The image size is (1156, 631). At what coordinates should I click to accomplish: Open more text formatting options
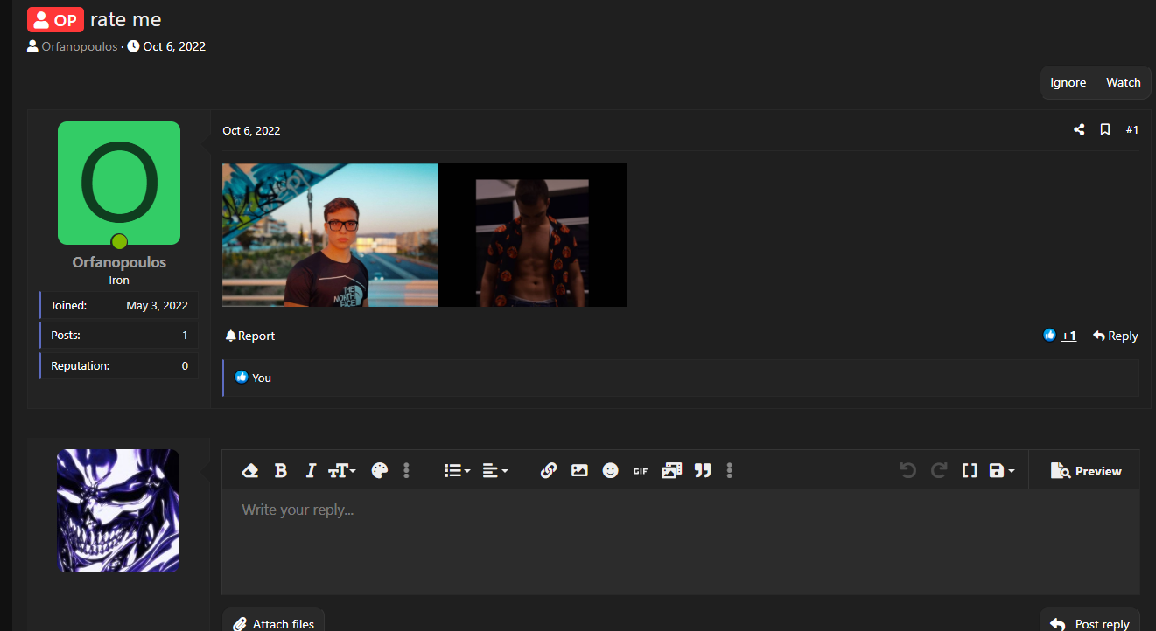[x=406, y=471]
